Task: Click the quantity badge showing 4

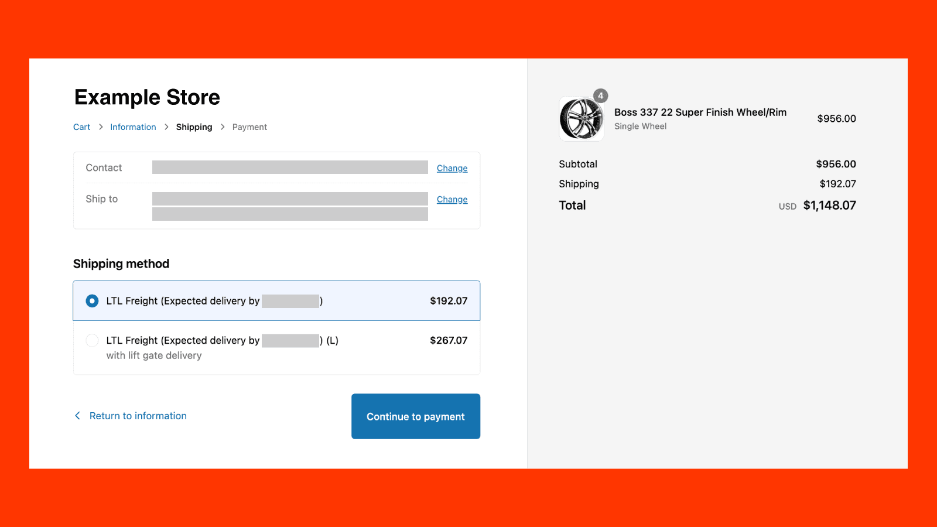Action: pos(600,96)
